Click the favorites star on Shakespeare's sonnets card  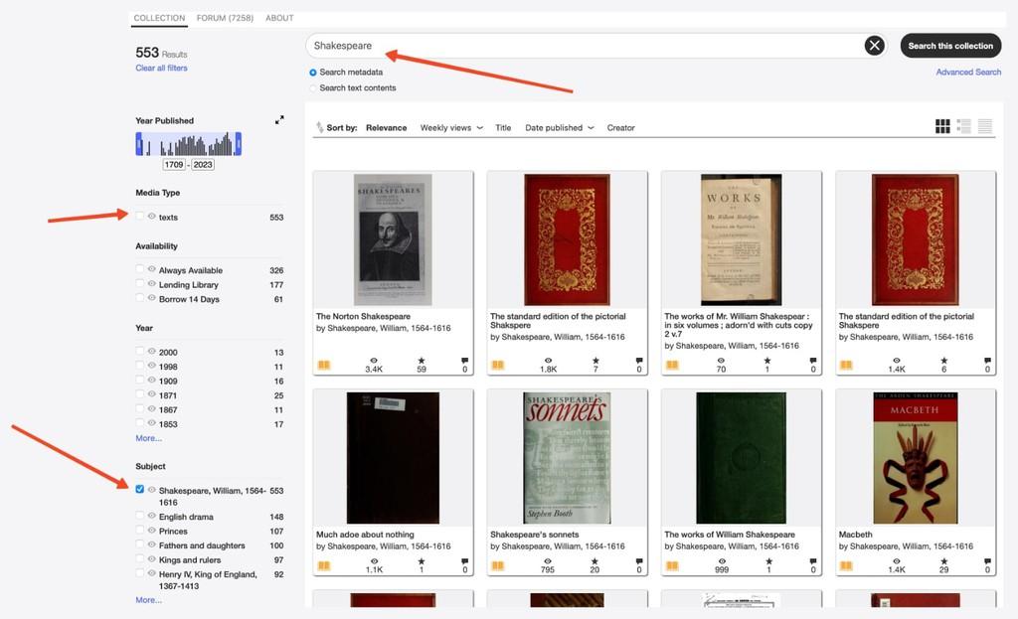click(x=594, y=561)
